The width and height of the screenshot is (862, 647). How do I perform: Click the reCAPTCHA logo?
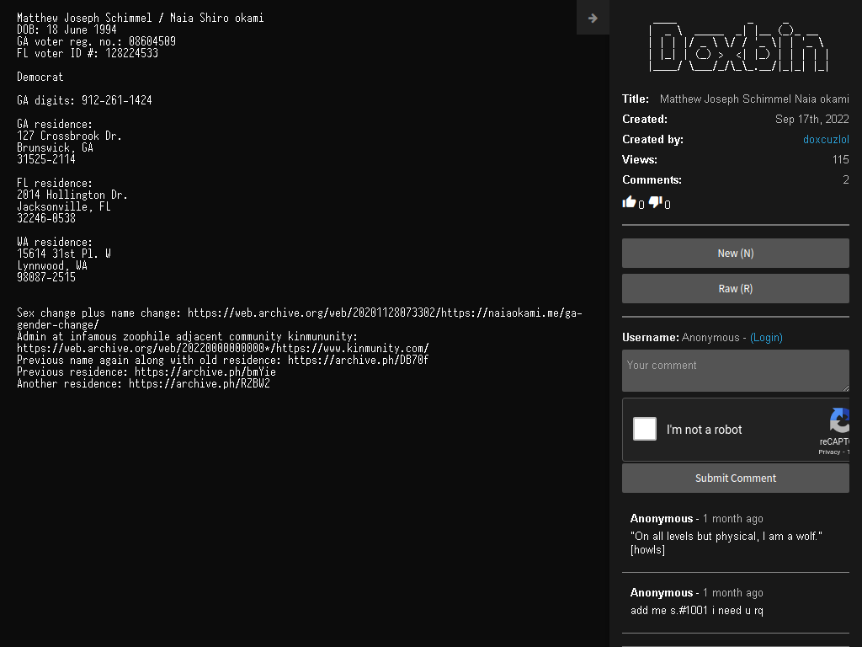tap(841, 420)
